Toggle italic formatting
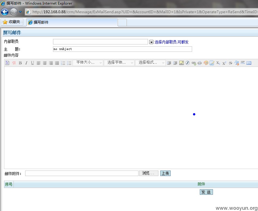Screen dimensions: 258x211 (26, 63)
